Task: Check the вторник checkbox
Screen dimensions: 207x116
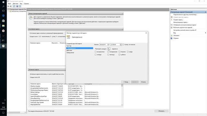Action: tap(119, 52)
